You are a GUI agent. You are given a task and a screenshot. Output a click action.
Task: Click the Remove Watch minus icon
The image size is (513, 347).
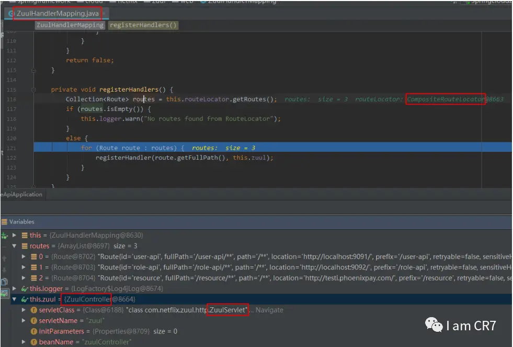4,246
